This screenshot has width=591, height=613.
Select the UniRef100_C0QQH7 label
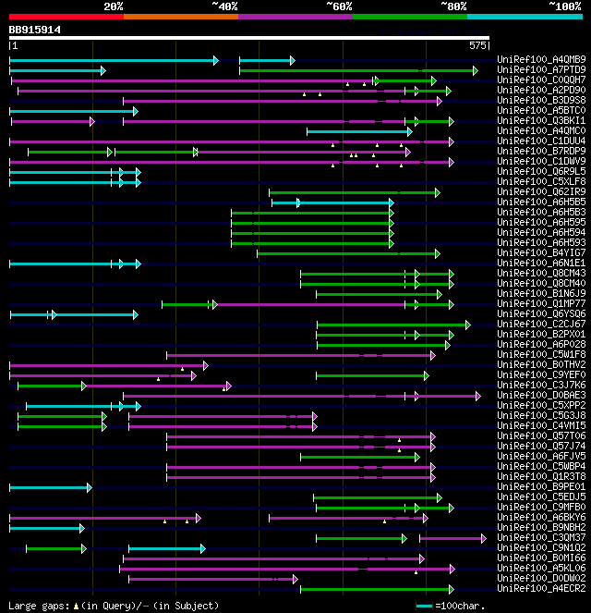(541, 80)
